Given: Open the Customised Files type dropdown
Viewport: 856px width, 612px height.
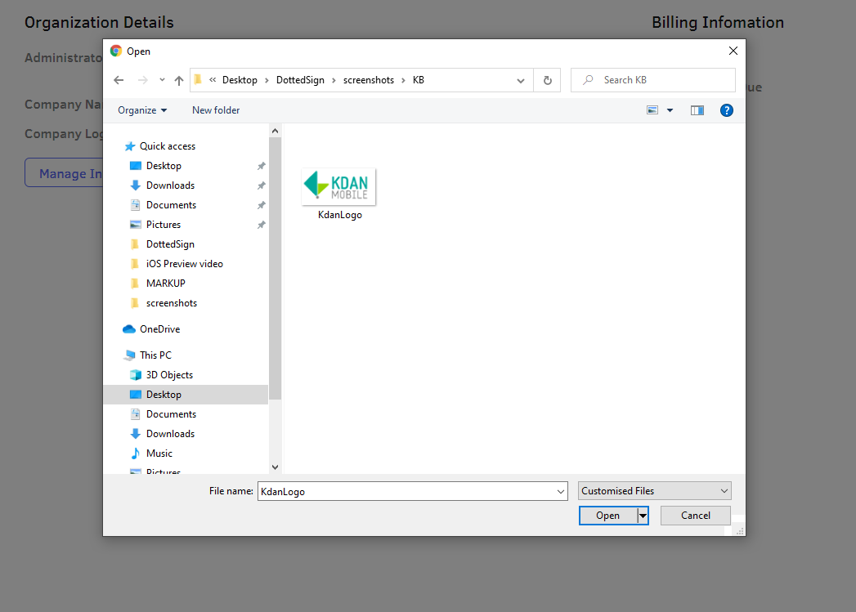Looking at the screenshot, I should point(655,491).
